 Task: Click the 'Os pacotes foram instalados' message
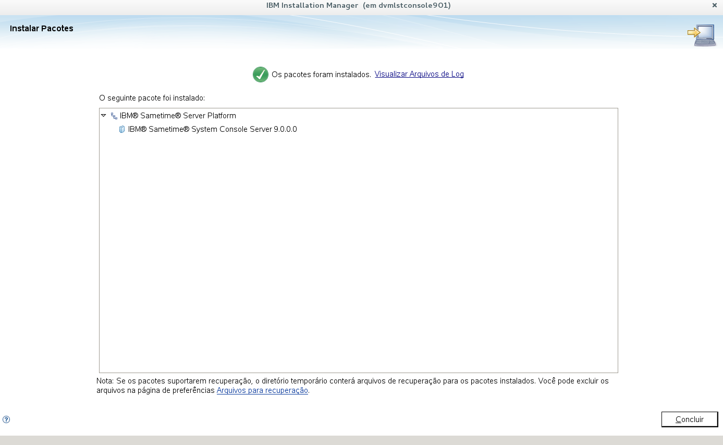click(x=321, y=75)
